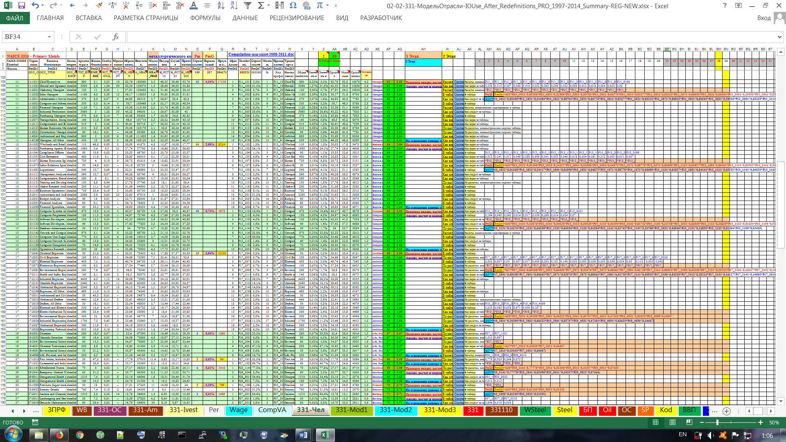Enable Page Break Preview view

click(x=689, y=422)
